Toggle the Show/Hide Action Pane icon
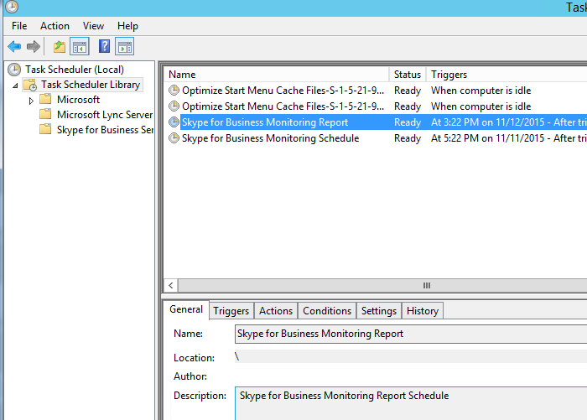This screenshot has width=587, height=420. click(125, 46)
